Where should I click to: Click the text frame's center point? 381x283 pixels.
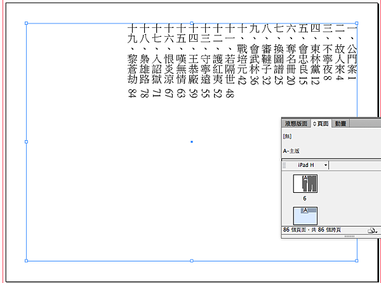click(x=192, y=141)
